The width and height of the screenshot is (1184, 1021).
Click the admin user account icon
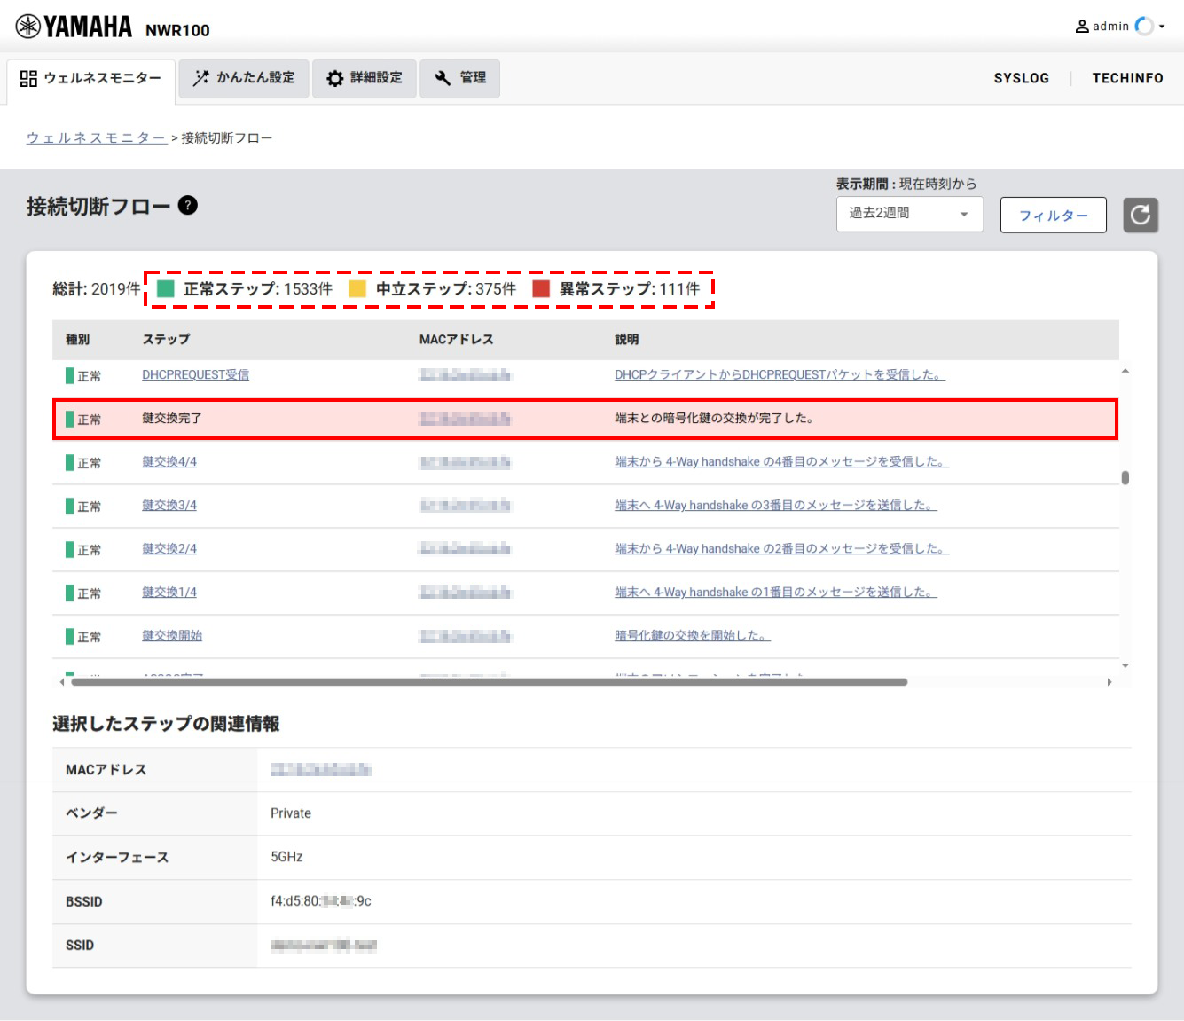tap(1082, 27)
